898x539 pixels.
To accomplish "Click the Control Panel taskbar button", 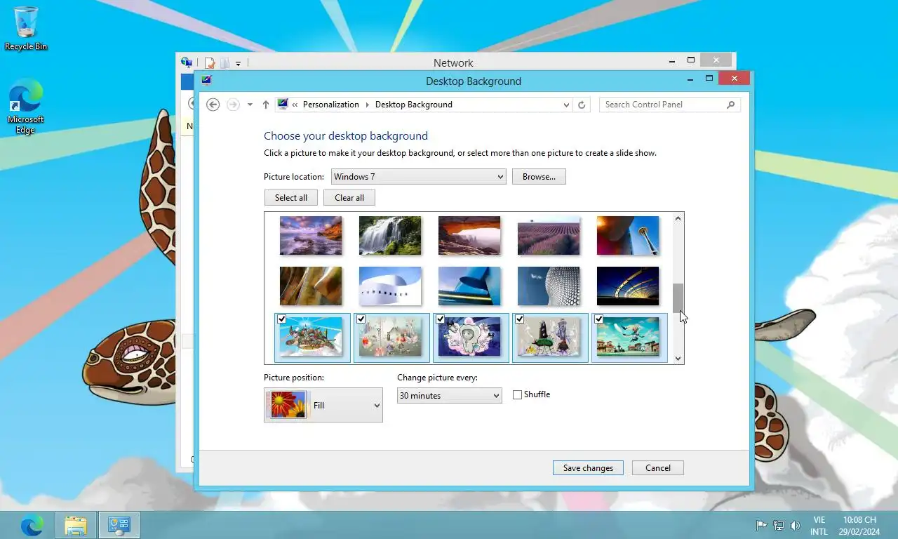I will [119, 525].
